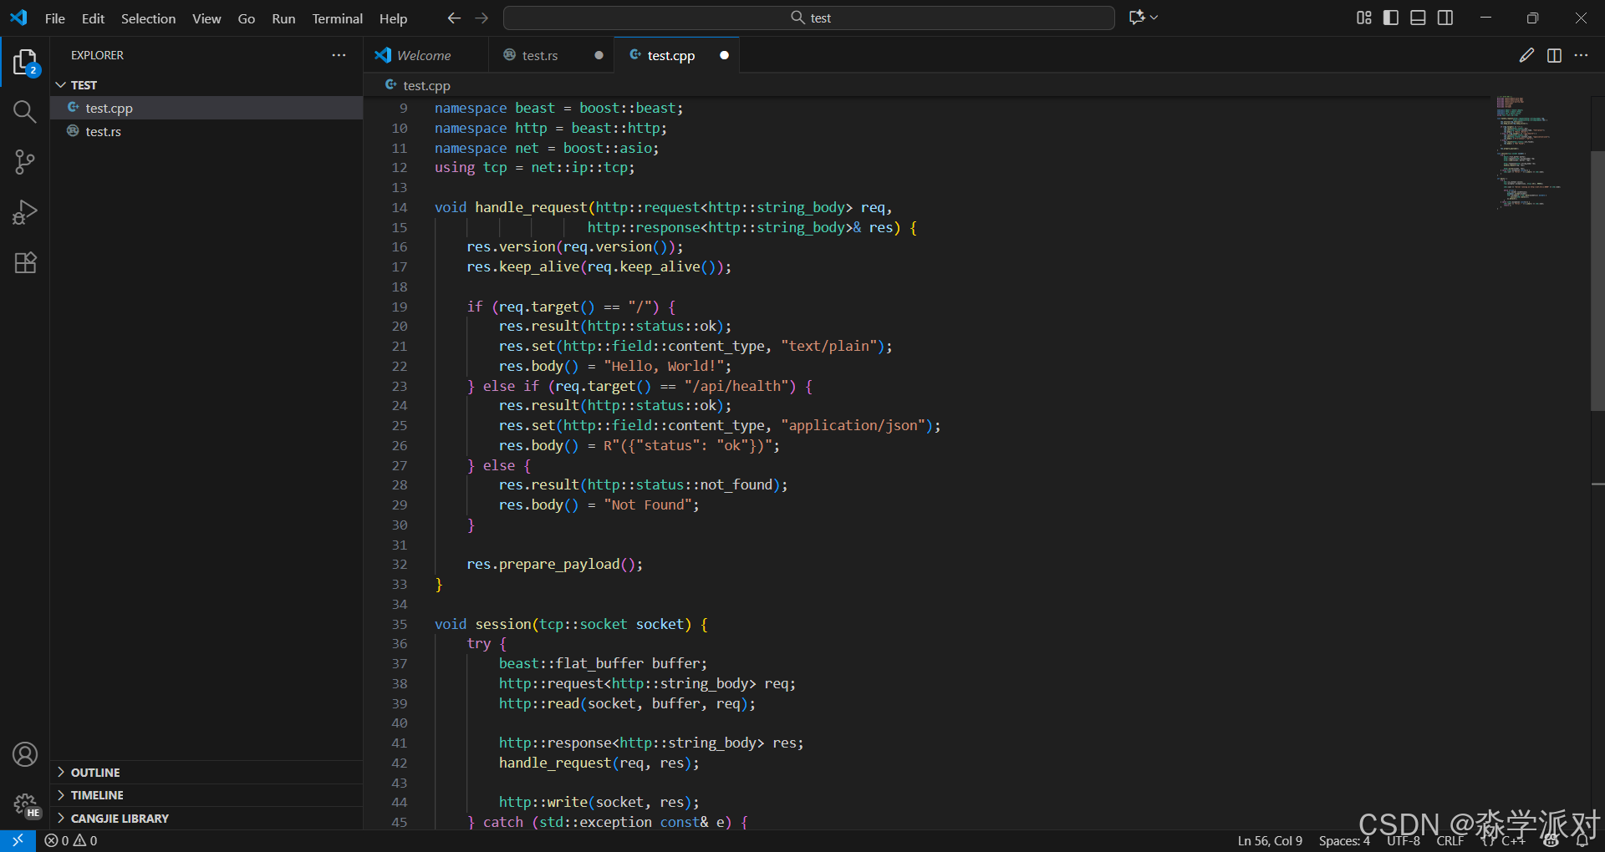1605x852 pixels.
Task: Click the "Hello, World!" string on line 22
Action: click(664, 366)
